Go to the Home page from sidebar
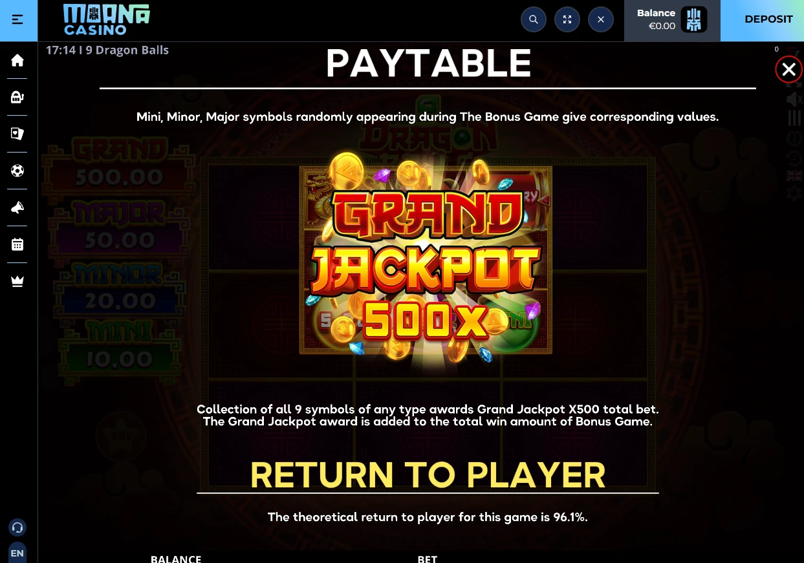 [17, 60]
